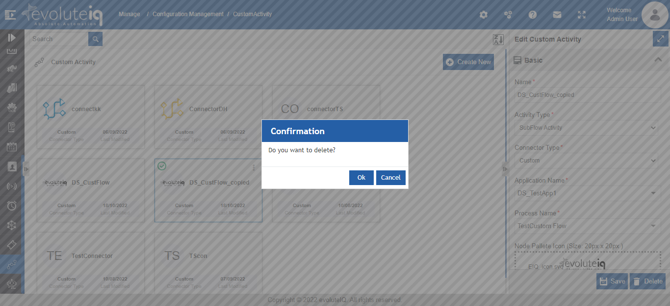670x306 pixels.
Task: Click the Delete button in edit panel
Action: [x=647, y=281]
